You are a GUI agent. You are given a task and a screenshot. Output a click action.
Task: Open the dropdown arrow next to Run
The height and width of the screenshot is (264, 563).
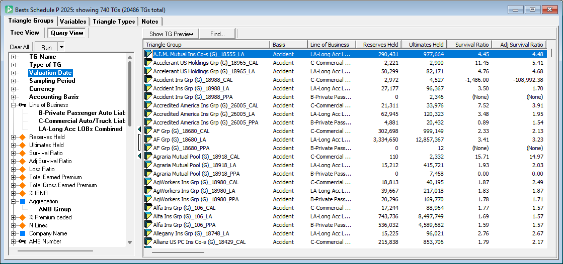tap(61, 47)
